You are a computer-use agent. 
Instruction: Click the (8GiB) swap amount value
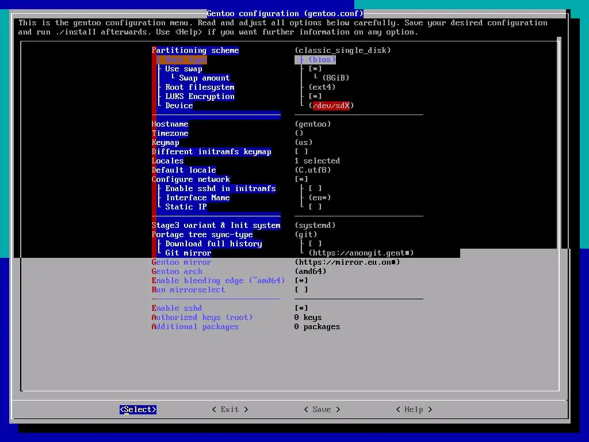336,78
